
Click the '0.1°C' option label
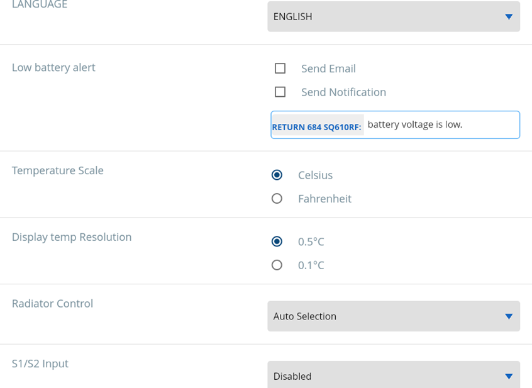point(311,265)
